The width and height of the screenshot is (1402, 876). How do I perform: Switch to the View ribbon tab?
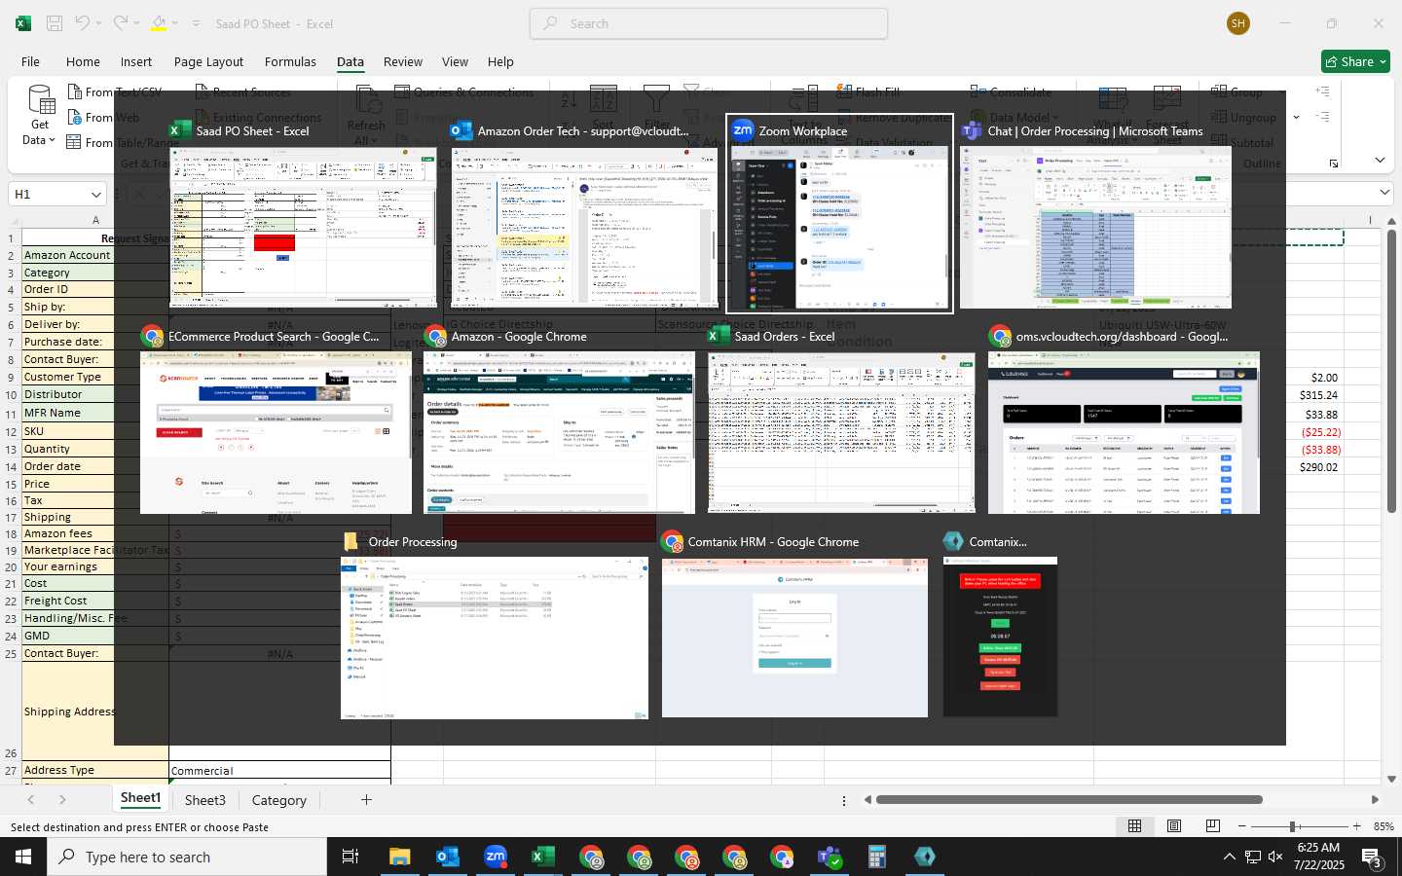click(455, 61)
